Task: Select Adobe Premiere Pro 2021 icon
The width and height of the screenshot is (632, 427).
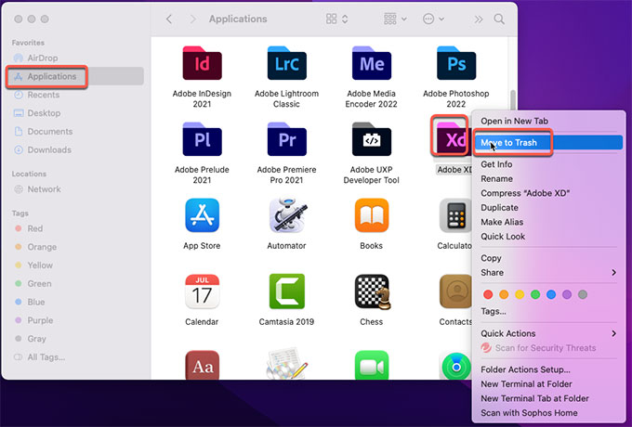Action: [x=286, y=139]
